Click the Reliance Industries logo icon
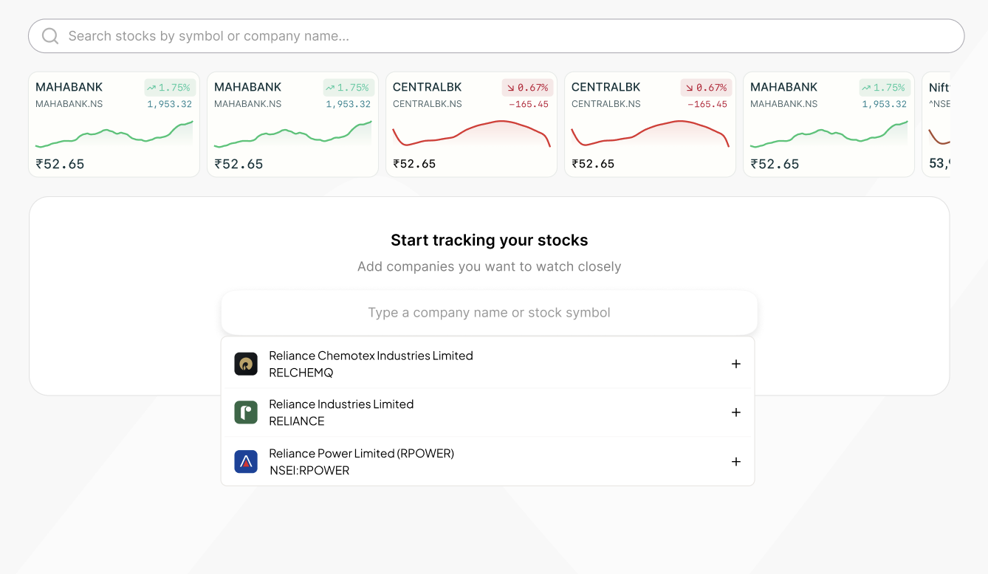Screen dimensions: 988x574 (246, 412)
